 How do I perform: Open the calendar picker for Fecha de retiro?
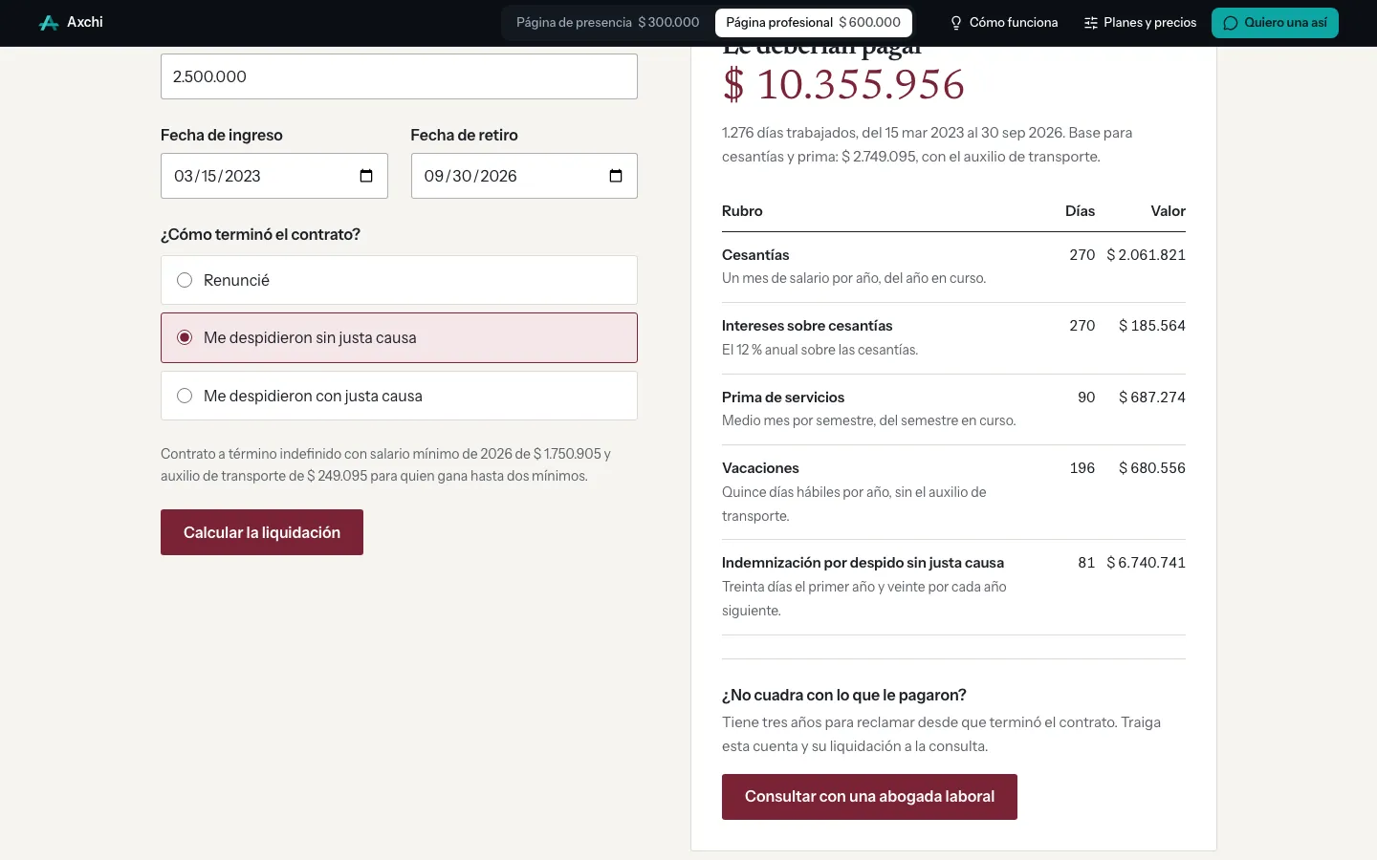pyautogui.click(x=616, y=176)
